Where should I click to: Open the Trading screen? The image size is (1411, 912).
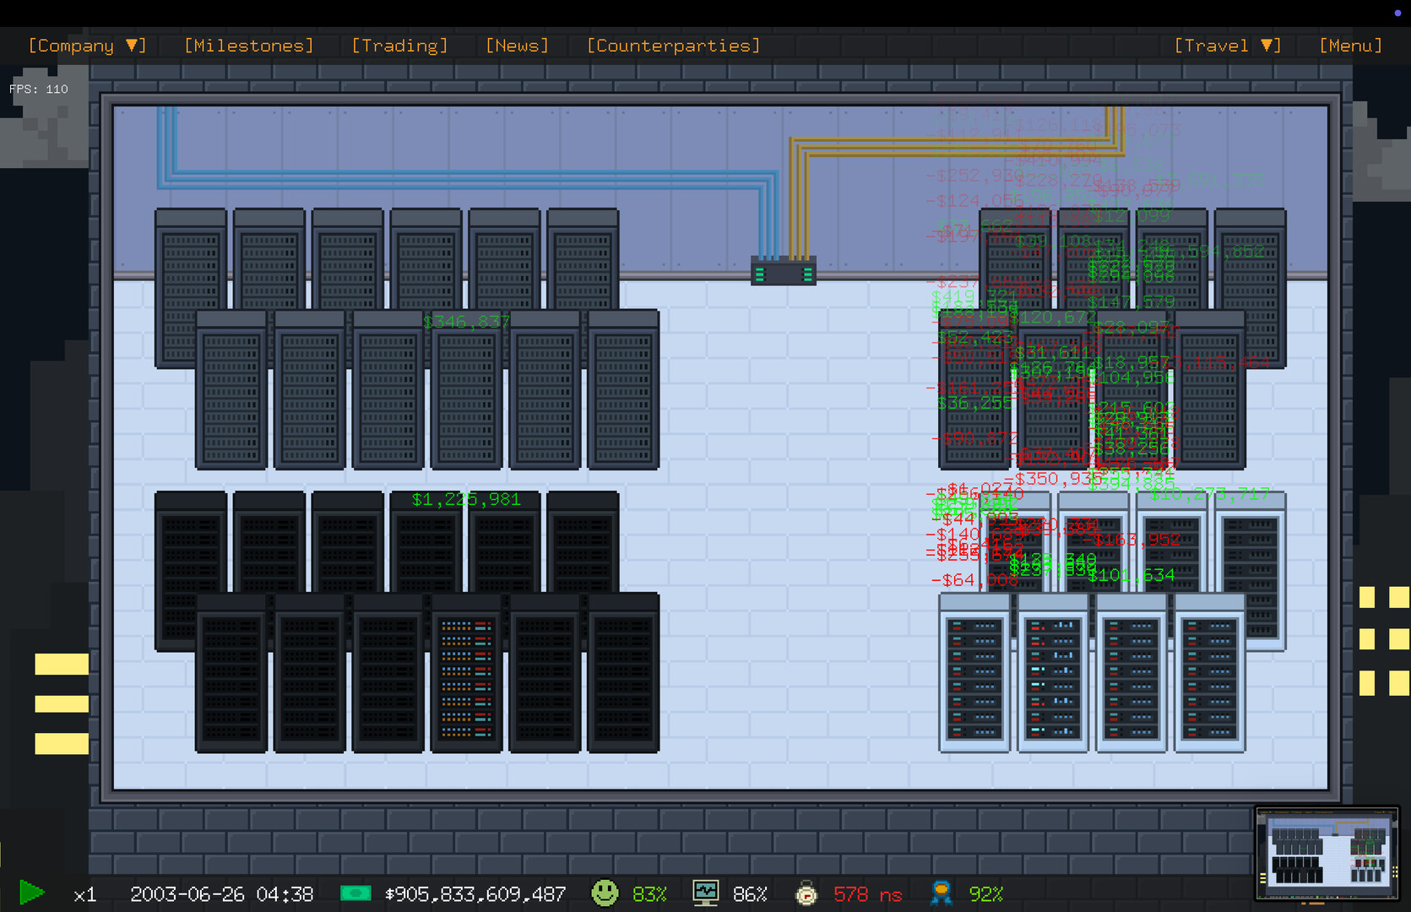point(399,45)
